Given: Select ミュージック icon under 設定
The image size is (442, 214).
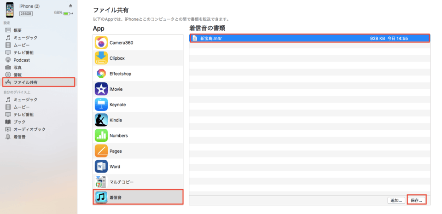Looking at the screenshot, I should (x=8, y=38).
